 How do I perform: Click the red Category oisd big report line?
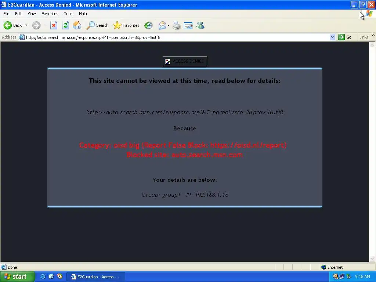(183, 145)
